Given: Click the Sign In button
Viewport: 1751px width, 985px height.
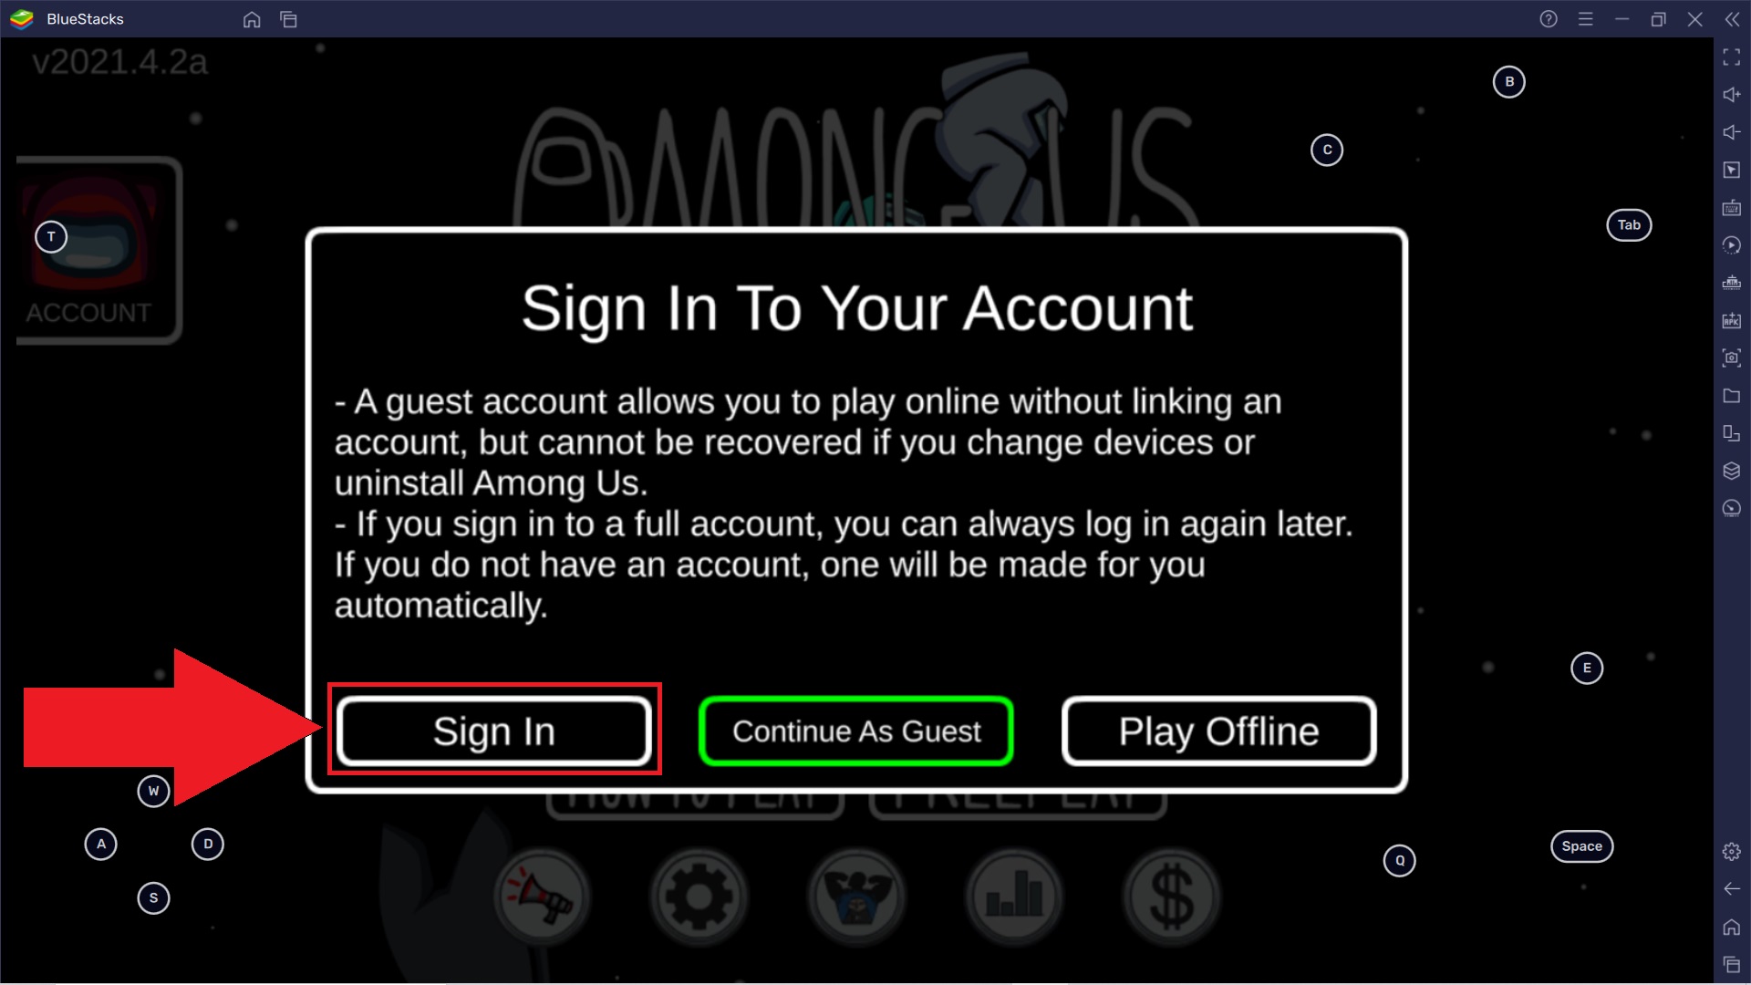Looking at the screenshot, I should [493, 731].
